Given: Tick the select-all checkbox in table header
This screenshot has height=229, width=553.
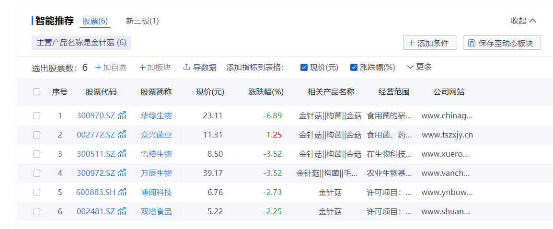Looking at the screenshot, I should [37, 92].
